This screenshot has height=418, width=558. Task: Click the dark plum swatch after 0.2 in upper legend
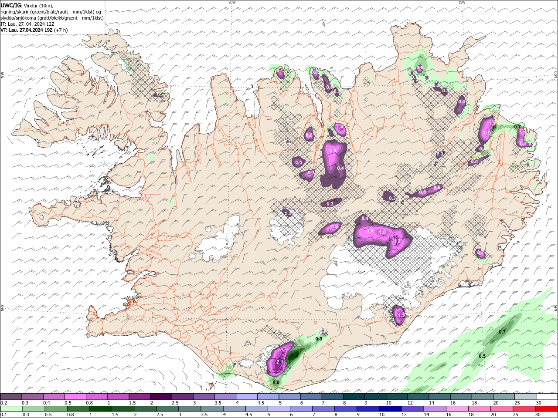pos(11,397)
